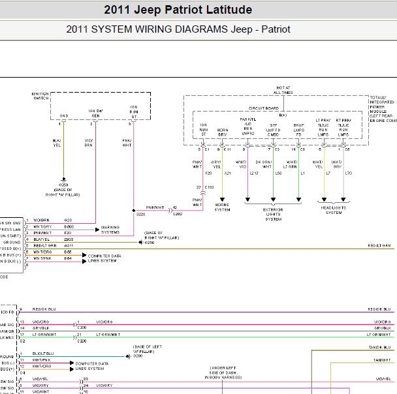Click 'DK GRN/WHT' wire color label
Screen dimensions: 397x394
coord(264,164)
